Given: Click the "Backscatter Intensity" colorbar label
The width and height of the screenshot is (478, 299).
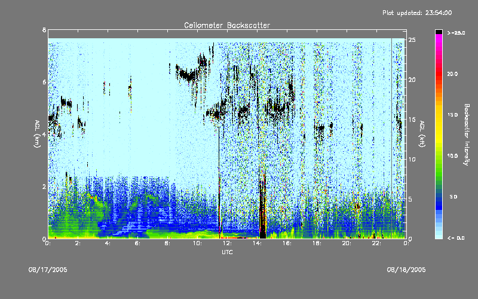Looking at the screenshot, I should (x=467, y=135).
